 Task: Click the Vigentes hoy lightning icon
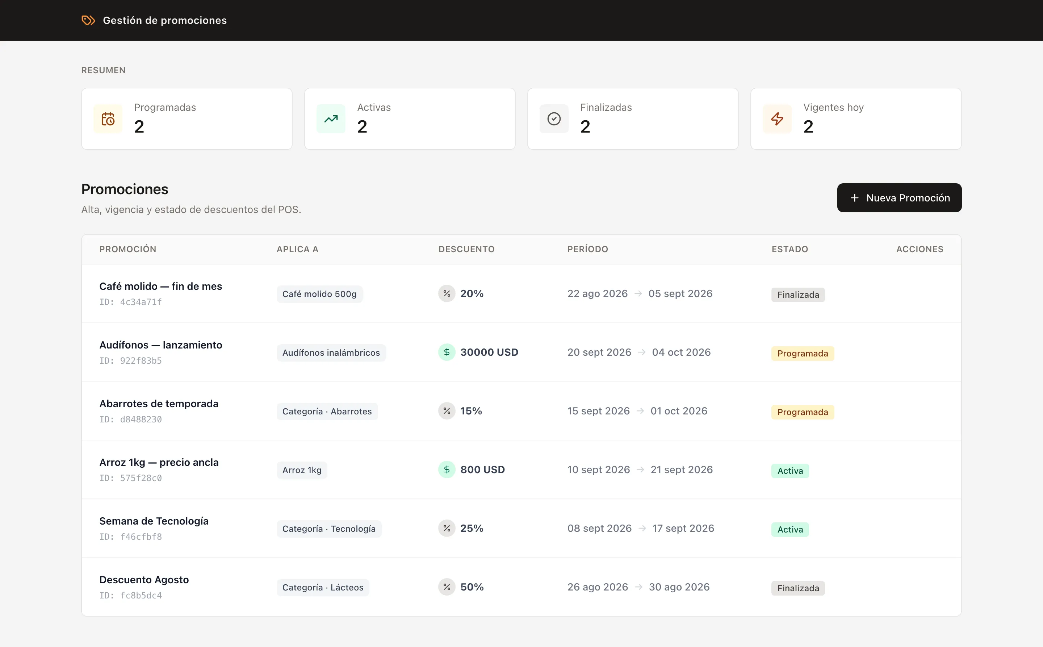click(777, 119)
